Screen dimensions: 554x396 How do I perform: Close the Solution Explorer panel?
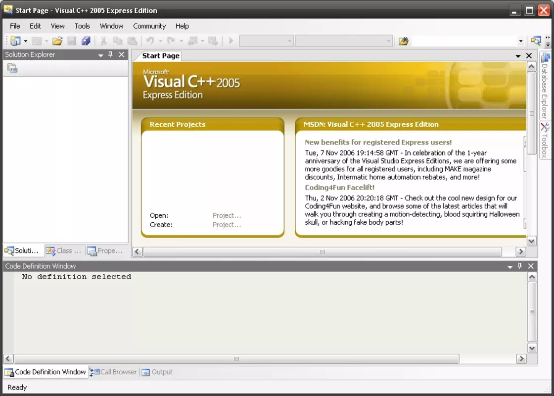click(x=122, y=54)
